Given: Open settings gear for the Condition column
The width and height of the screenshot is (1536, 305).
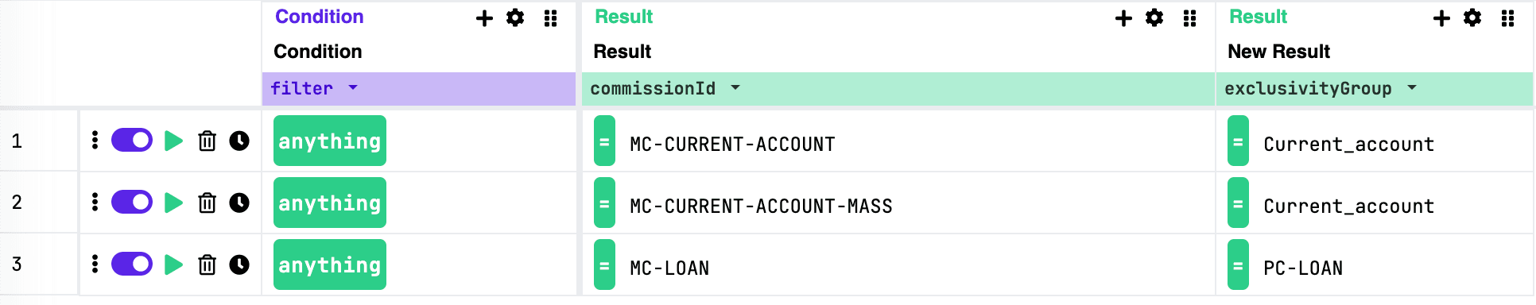Looking at the screenshot, I should pyautogui.click(x=515, y=18).
